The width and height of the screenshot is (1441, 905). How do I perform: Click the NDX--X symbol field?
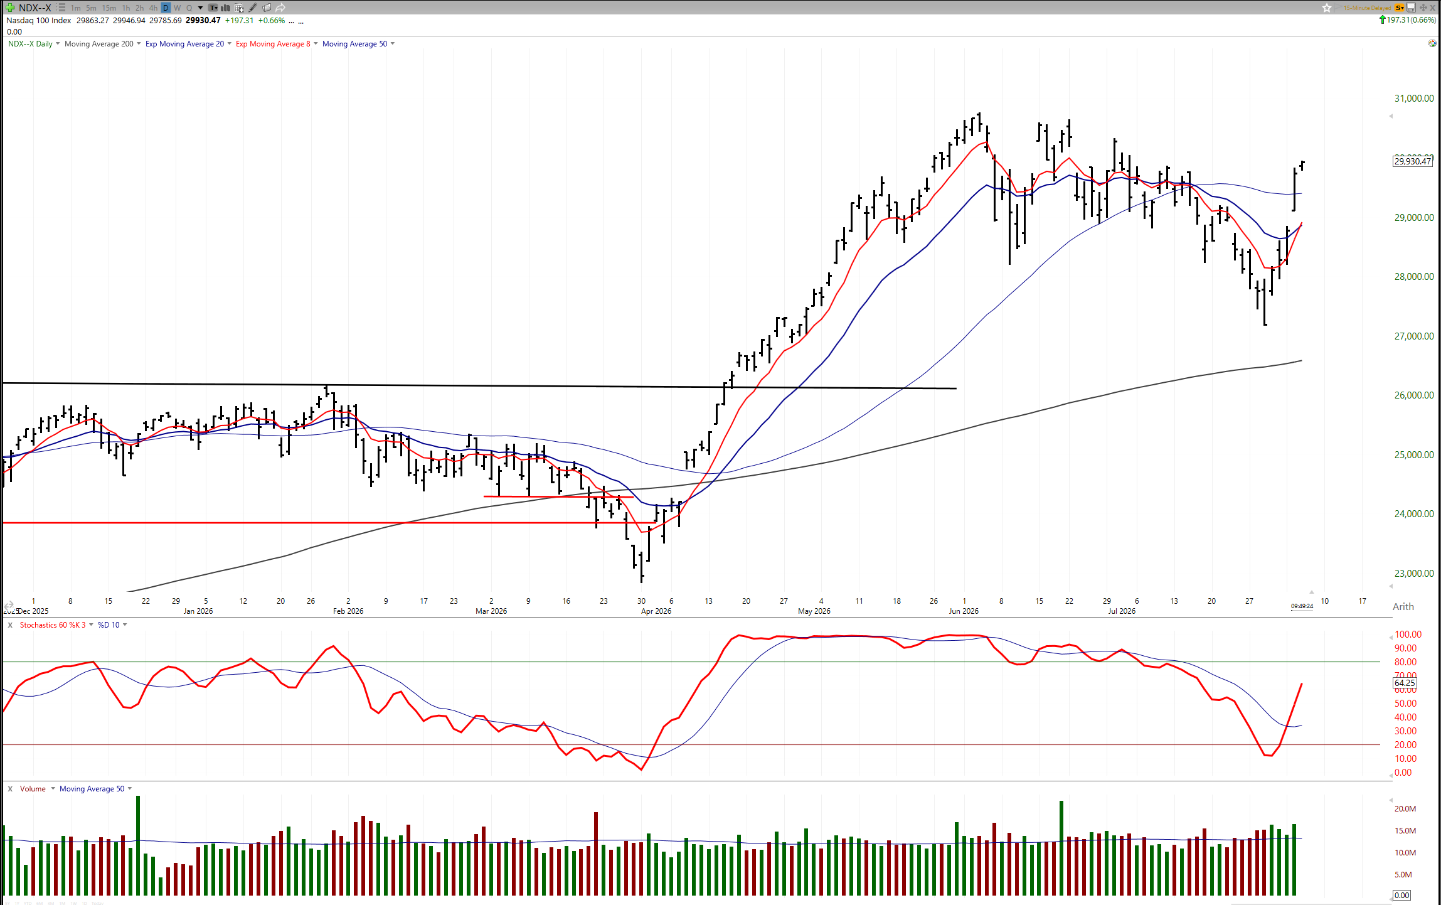pos(35,8)
